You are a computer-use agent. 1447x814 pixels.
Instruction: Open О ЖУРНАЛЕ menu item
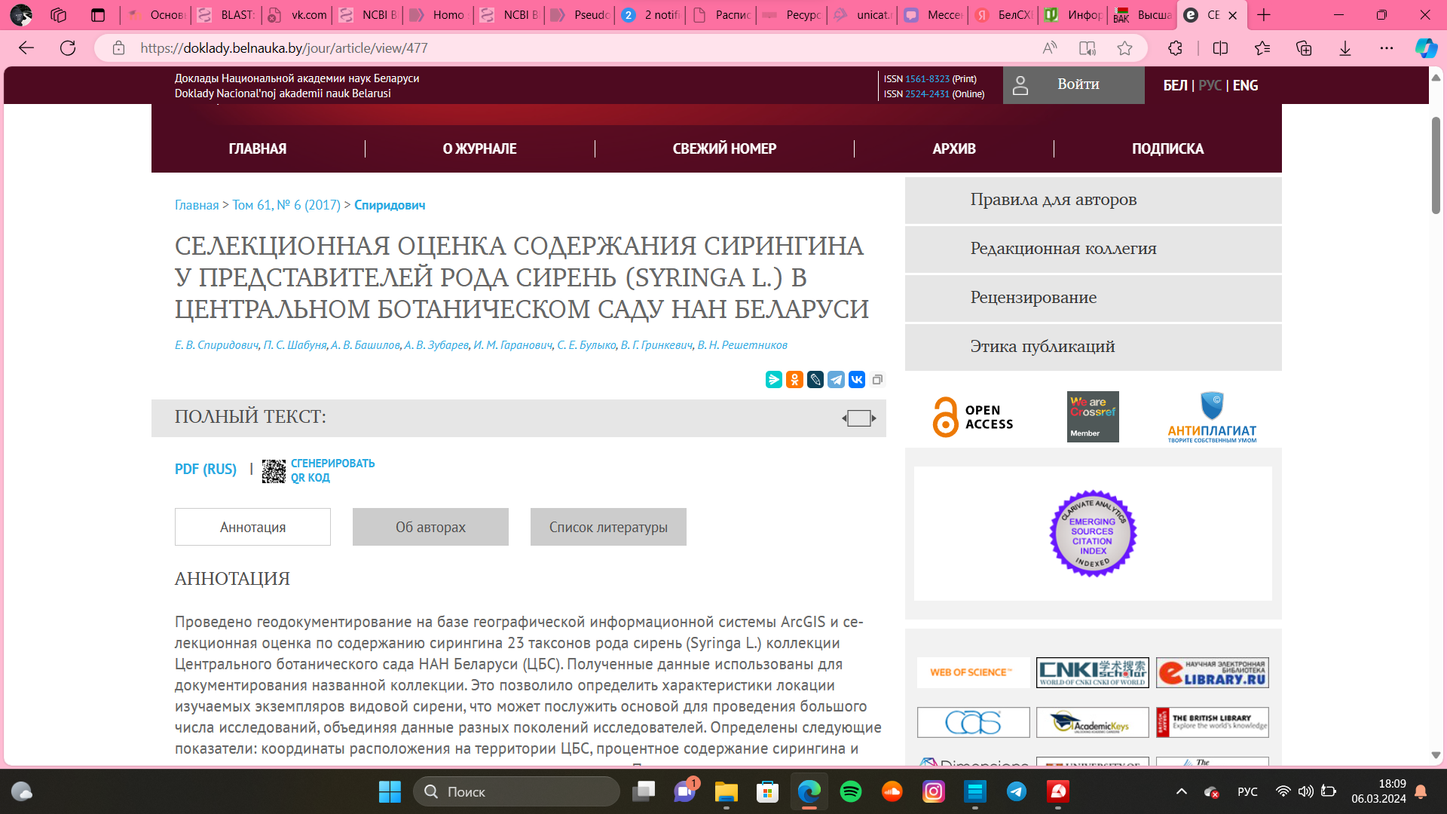[479, 149]
